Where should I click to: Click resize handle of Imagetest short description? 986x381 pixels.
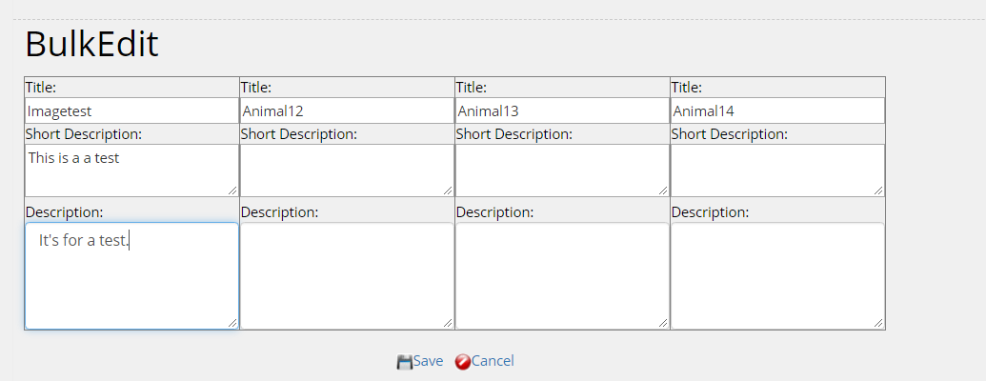coord(232,190)
